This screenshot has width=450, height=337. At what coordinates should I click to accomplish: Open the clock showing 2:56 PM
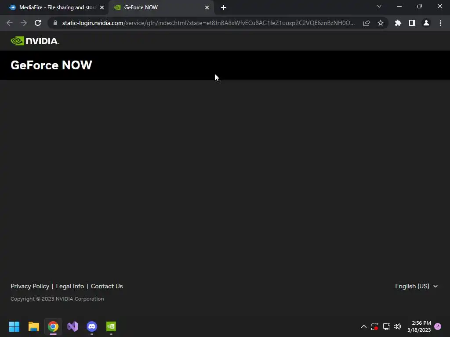419,326
